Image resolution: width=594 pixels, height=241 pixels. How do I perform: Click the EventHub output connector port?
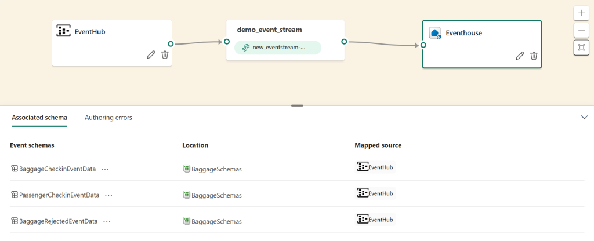[x=171, y=43]
